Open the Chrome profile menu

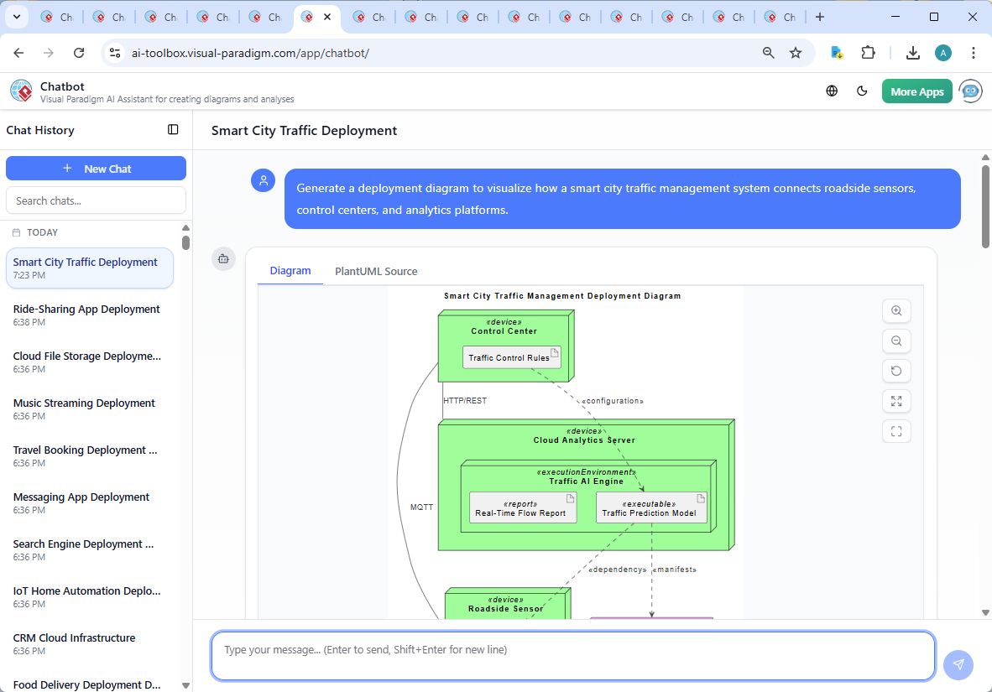click(x=942, y=52)
